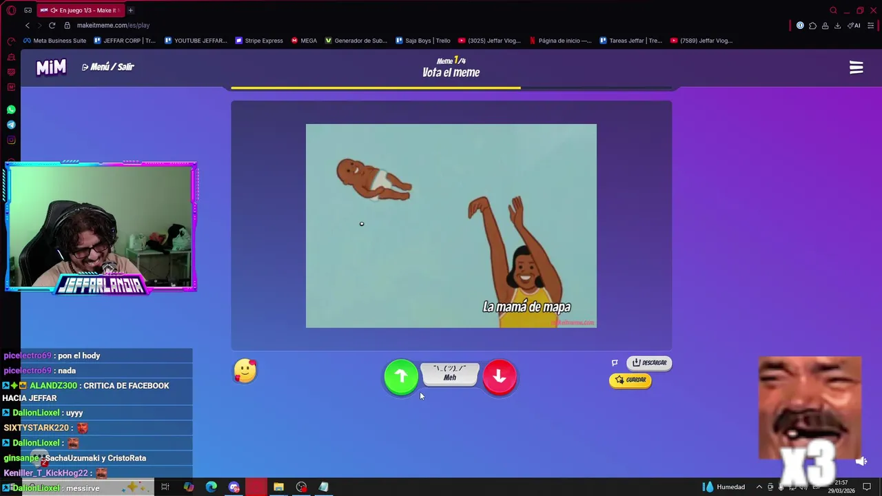This screenshot has height=496, width=882.
Task: Click the site lock security icon
Action: (x=67, y=25)
